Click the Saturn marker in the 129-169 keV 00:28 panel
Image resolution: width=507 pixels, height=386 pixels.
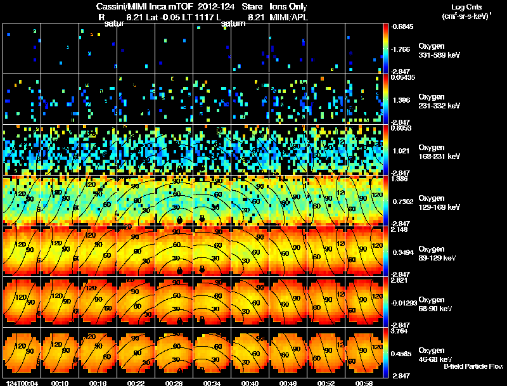(179, 220)
